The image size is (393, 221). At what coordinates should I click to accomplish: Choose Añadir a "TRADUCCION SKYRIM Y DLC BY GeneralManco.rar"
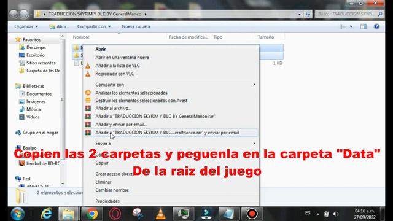coord(155,116)
